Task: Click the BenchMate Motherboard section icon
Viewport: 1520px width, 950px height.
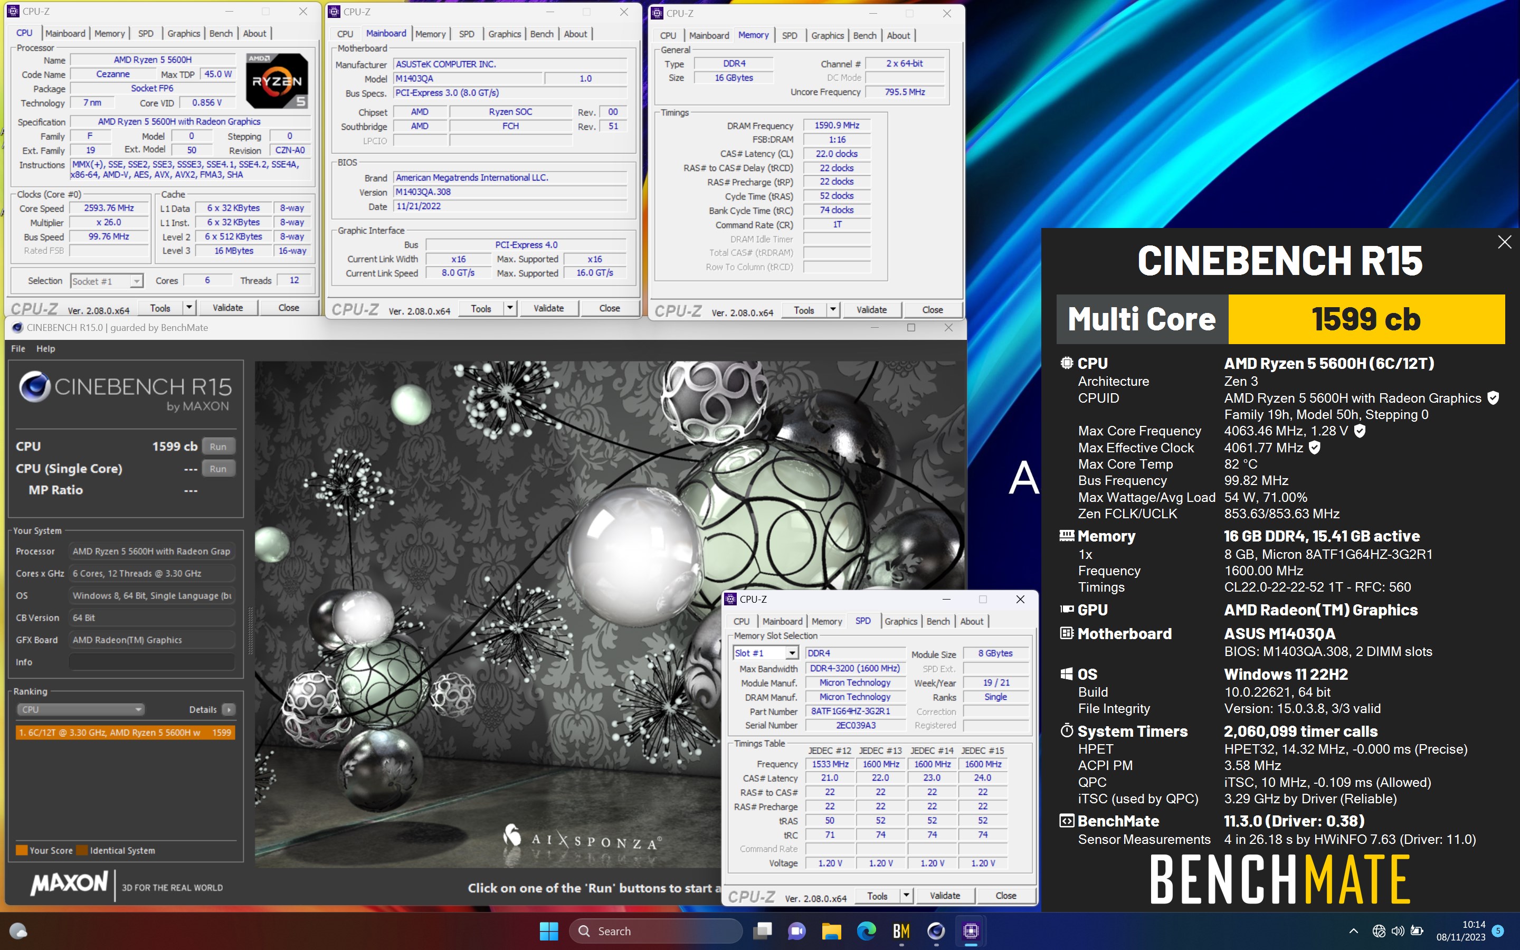Action: (x=1067, y=633)
